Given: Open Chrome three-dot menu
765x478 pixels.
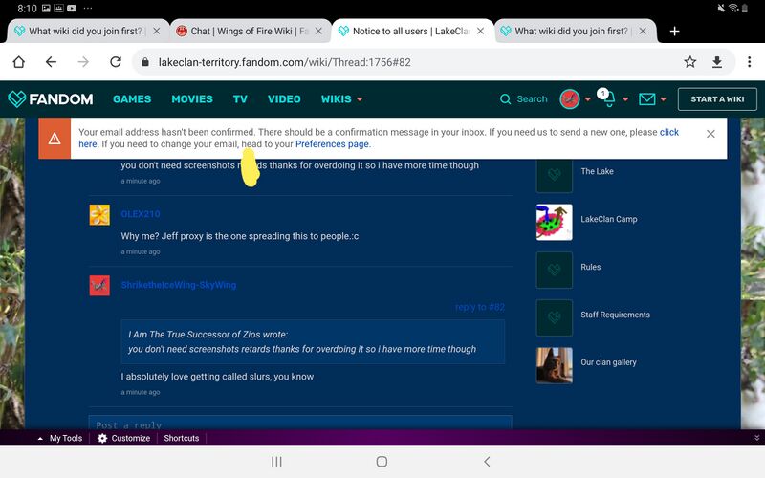Looking at the screenshot, I should pos(746,62).
